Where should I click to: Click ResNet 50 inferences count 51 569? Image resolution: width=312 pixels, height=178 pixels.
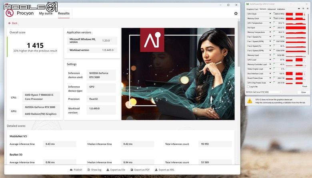[x=215, y=162]
